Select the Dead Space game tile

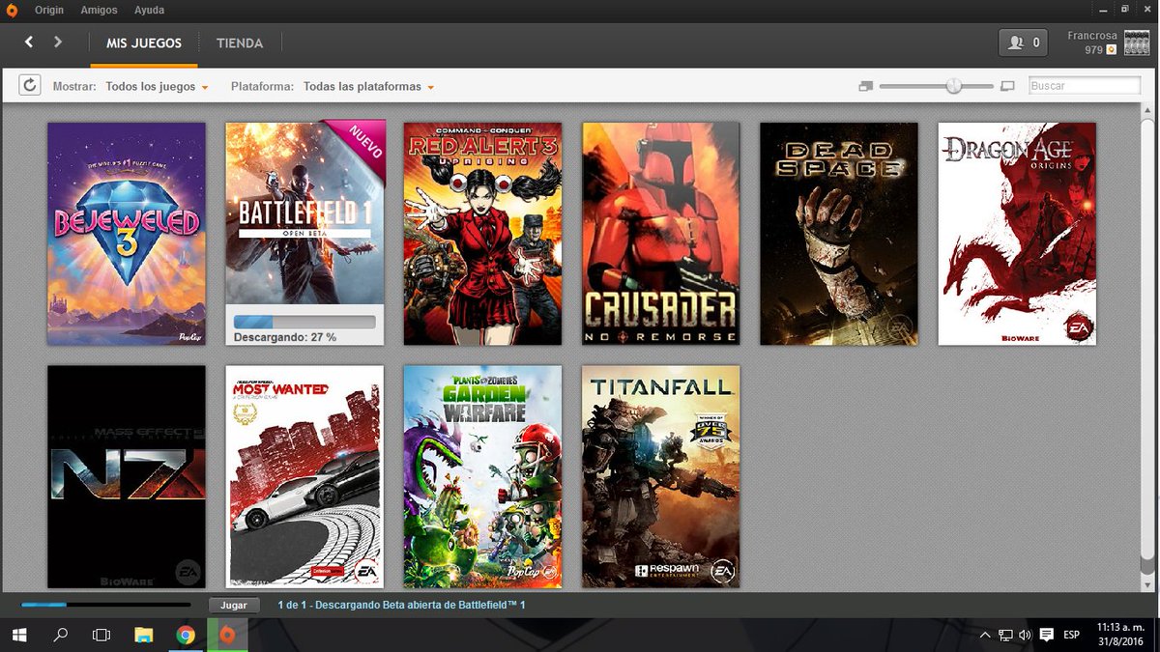tap(839, 234)
